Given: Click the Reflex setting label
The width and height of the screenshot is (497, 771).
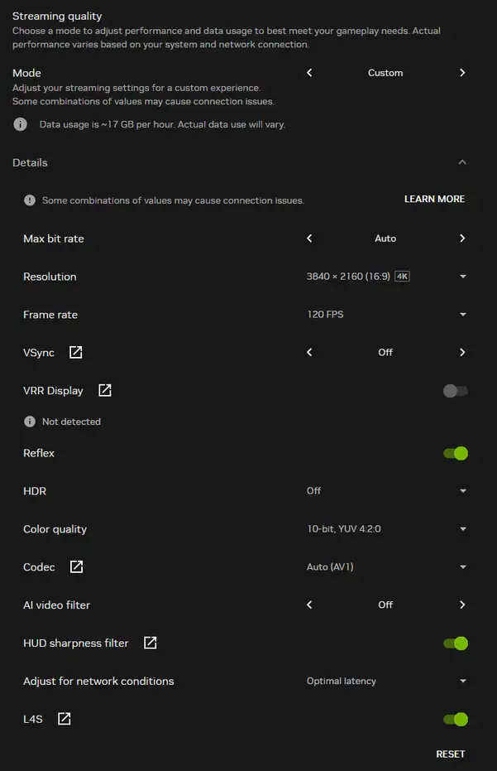Looking at the screenshot, I should [x=39, y=453].
